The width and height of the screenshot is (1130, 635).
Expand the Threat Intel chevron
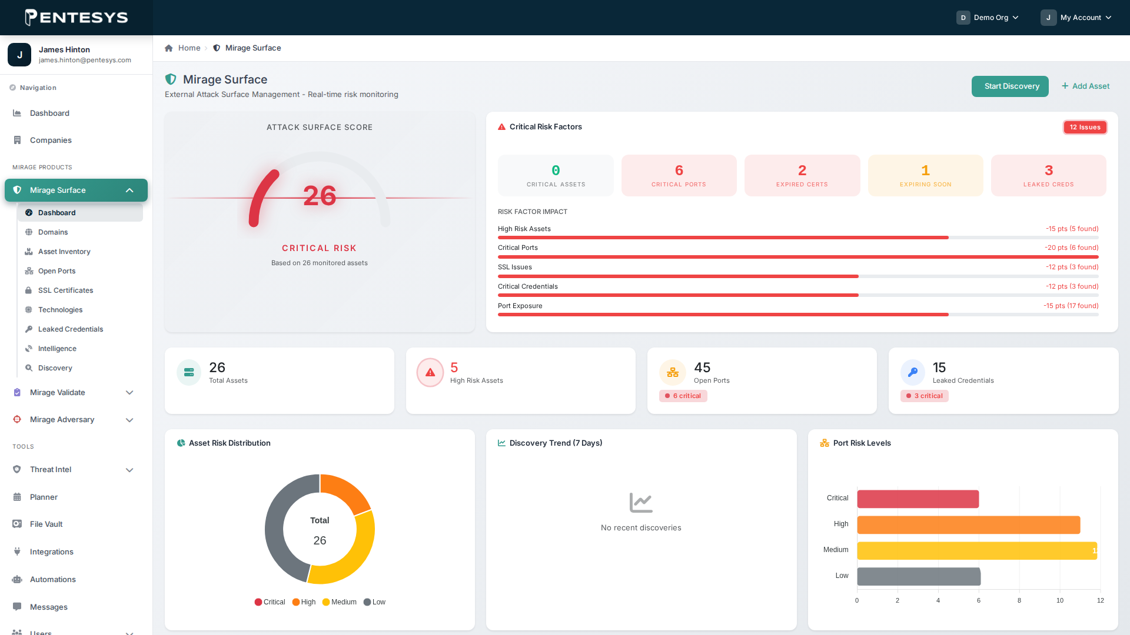(129, 470)
